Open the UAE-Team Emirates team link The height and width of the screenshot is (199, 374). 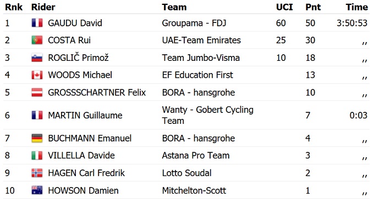point(201,40)
